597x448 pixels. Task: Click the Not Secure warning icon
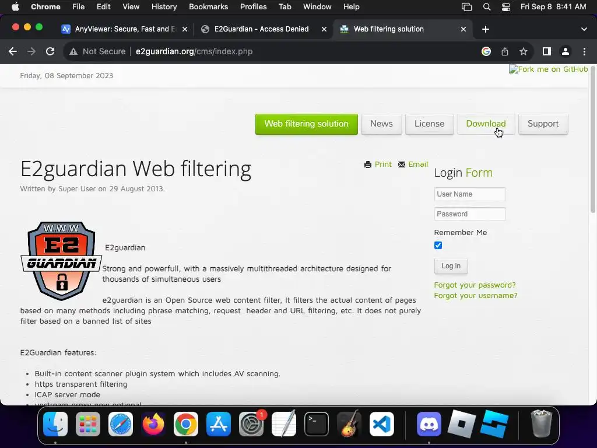(73, 51)
